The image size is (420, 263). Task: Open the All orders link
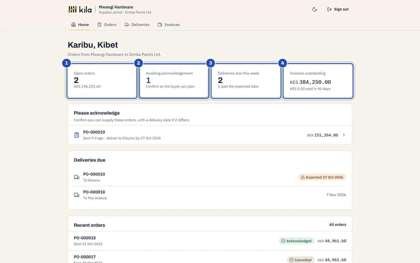pyautogui.click(x=338, y=225)
